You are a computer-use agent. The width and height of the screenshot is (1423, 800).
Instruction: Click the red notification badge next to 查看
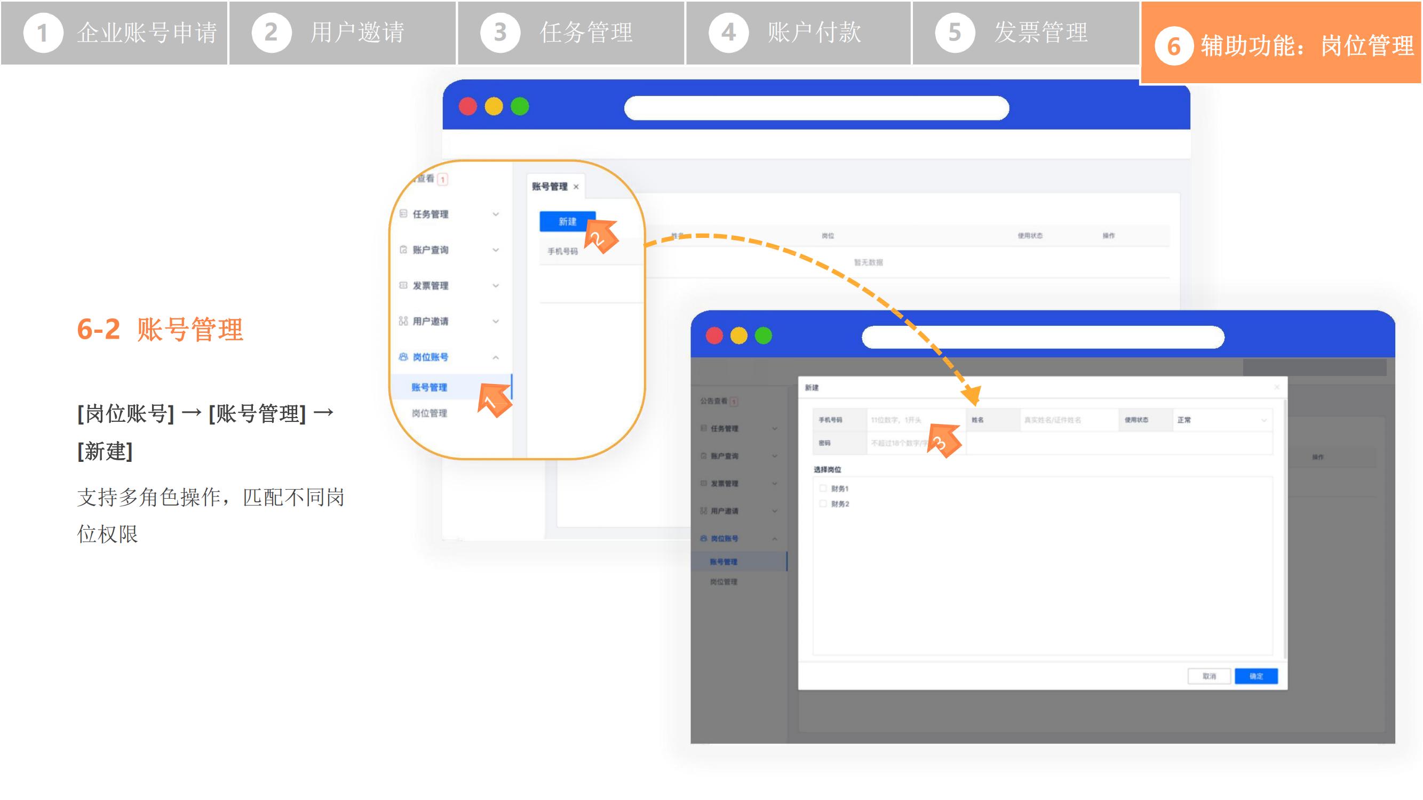[x=442, y=179]
